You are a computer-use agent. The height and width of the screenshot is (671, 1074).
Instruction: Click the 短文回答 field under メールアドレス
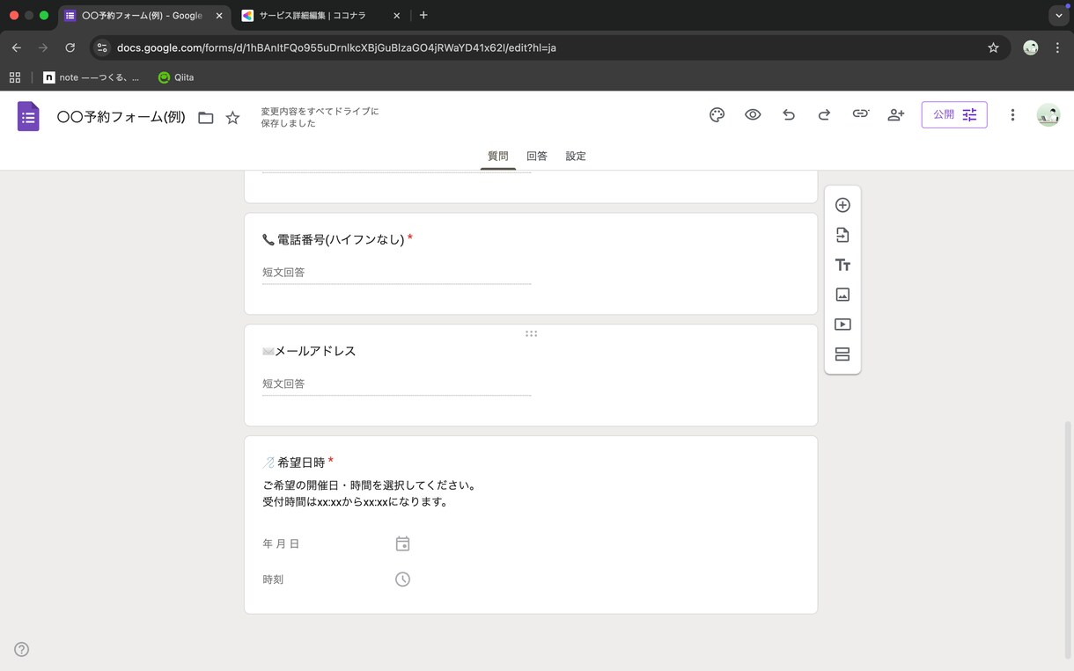tap(396, 384)
